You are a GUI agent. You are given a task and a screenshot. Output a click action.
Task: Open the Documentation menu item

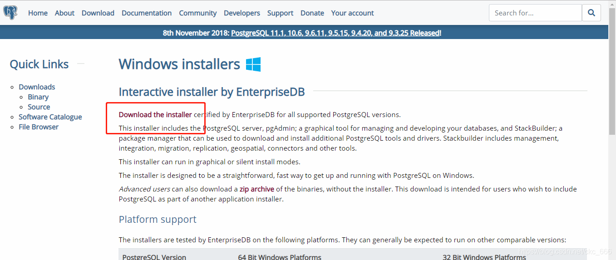147,13
